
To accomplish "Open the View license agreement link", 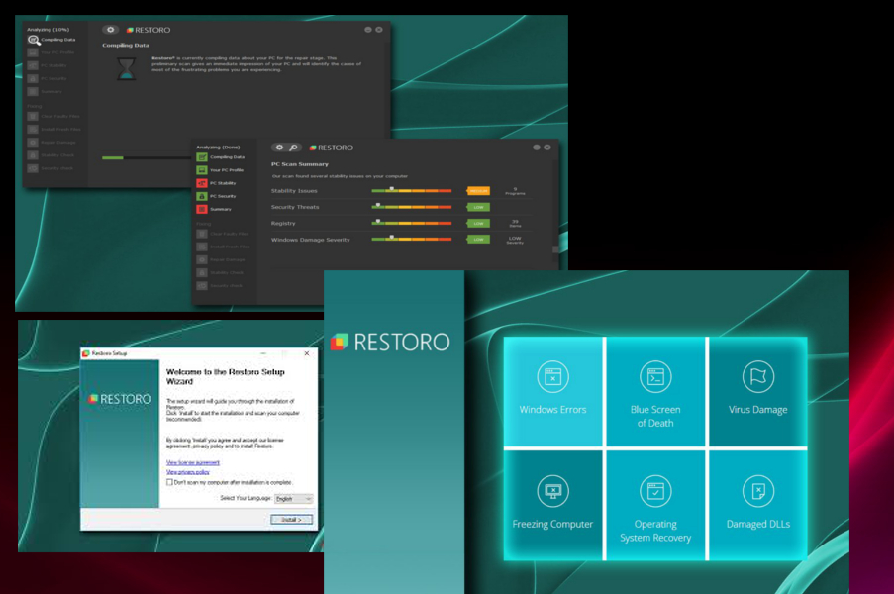I will [193, 462].
